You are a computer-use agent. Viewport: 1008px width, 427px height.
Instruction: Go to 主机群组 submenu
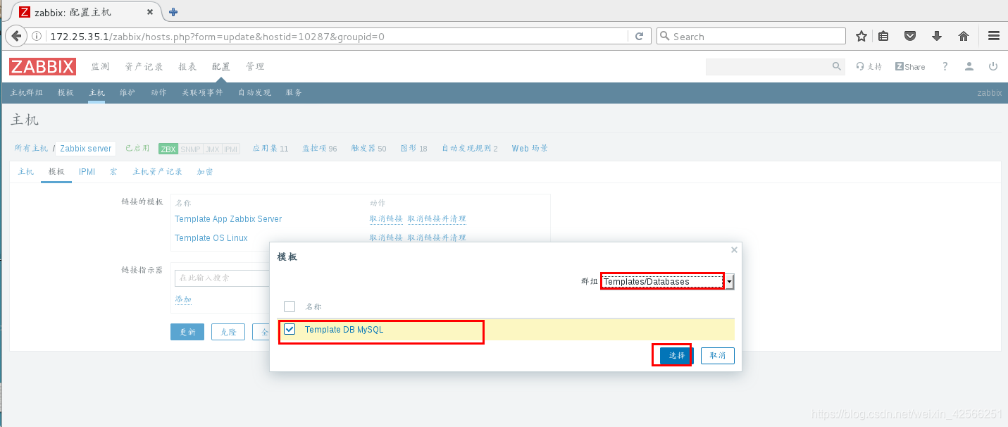point(26,92)
